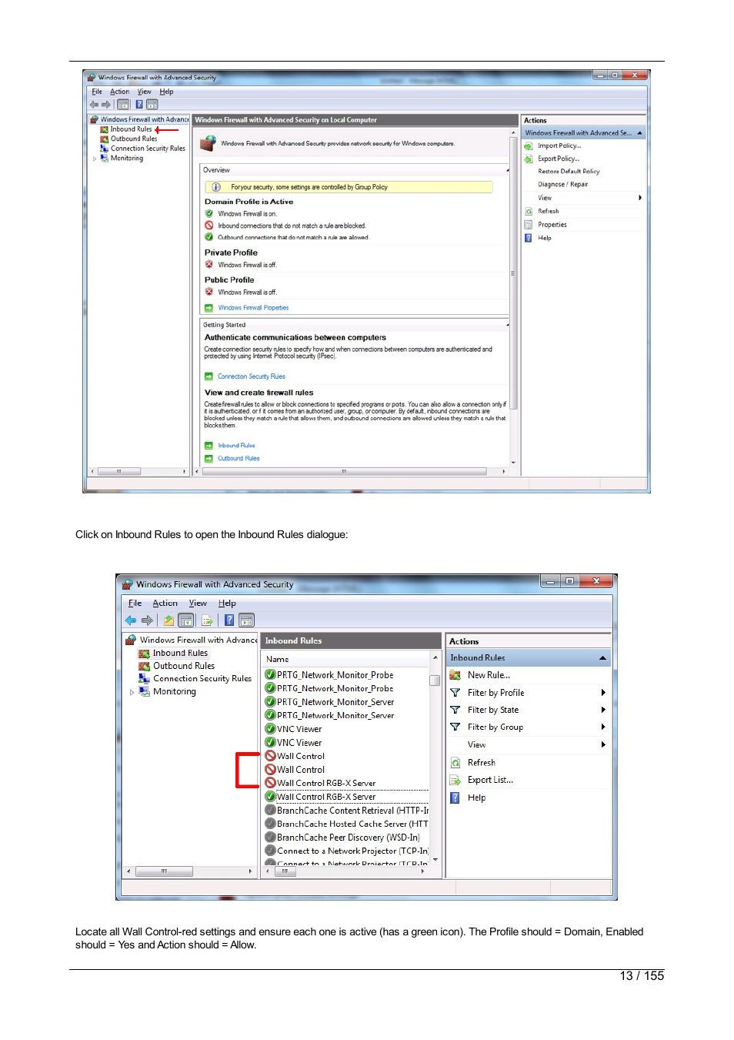
Task: Select the BranchCache Peer Discovery (WSD-In) rule
Action: click(x=349, y=838)
